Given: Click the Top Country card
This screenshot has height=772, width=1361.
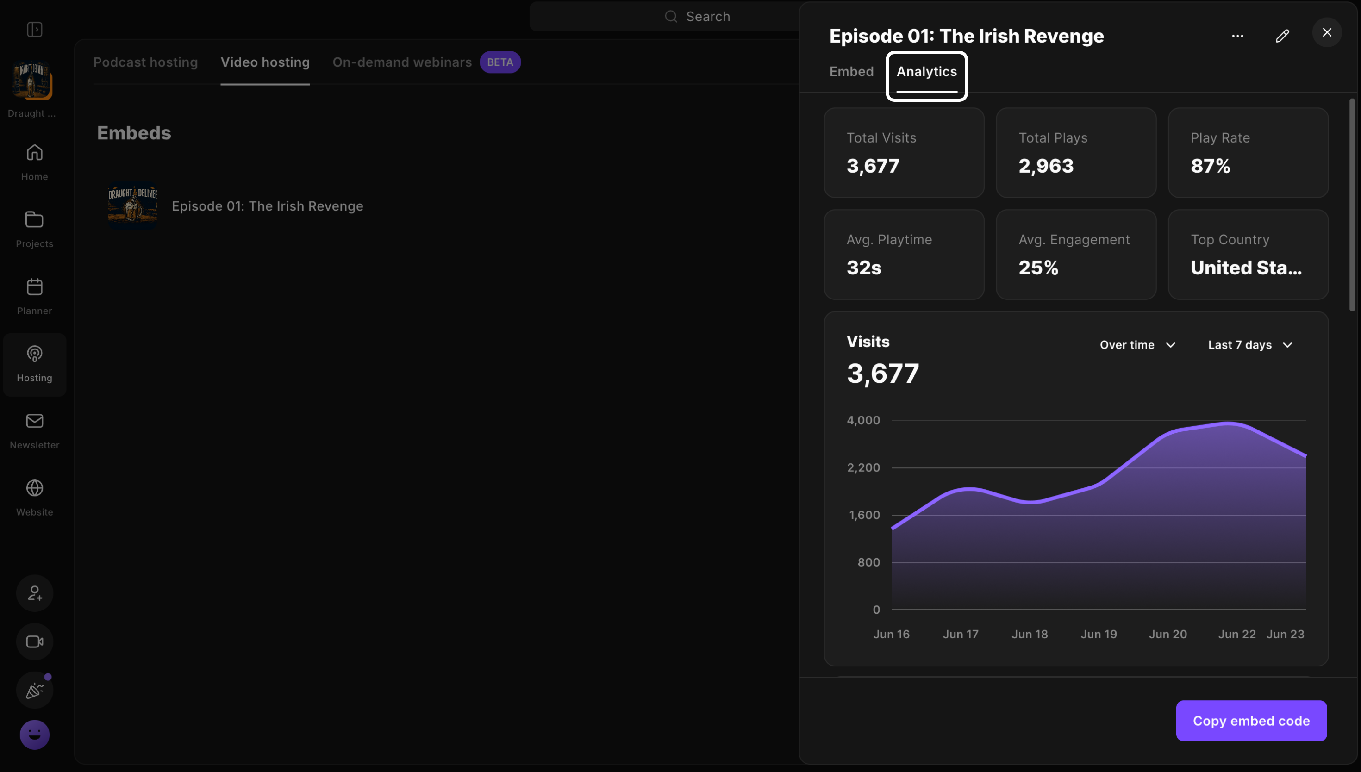Looking at the screenshot, I should [x=1248, y=255].
